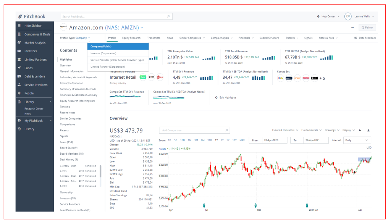Viewport: 391px width, 223px height.
Task: Open Companies & Deals sidebar icon
Action: (x=19, y=34)
